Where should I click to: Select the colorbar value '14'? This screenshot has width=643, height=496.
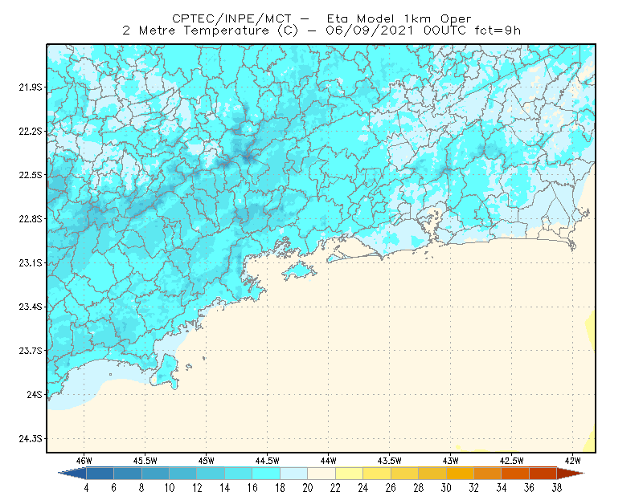tap(225, 488)
